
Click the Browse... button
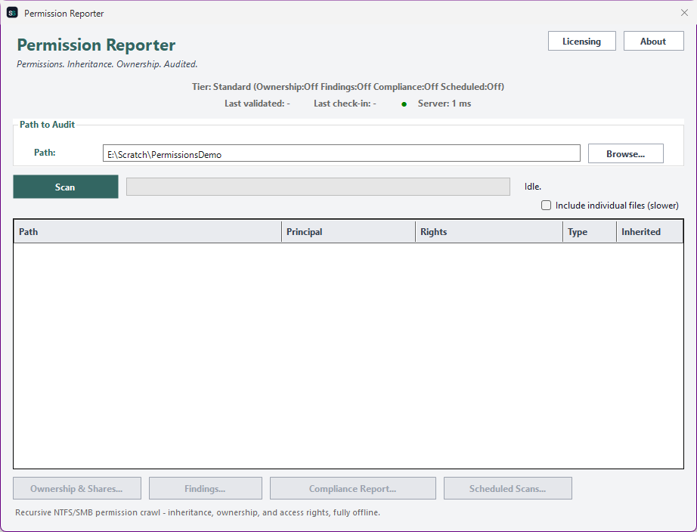(625, 153)
